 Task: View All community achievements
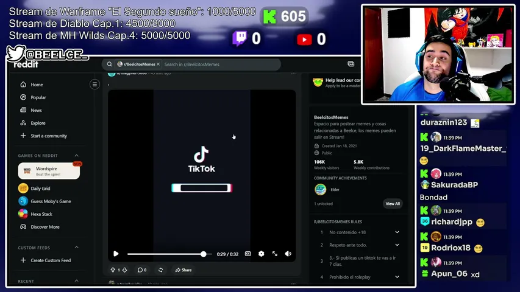coord(393,204)
